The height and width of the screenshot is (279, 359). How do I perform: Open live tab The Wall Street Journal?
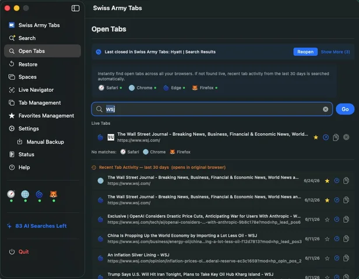213,137
